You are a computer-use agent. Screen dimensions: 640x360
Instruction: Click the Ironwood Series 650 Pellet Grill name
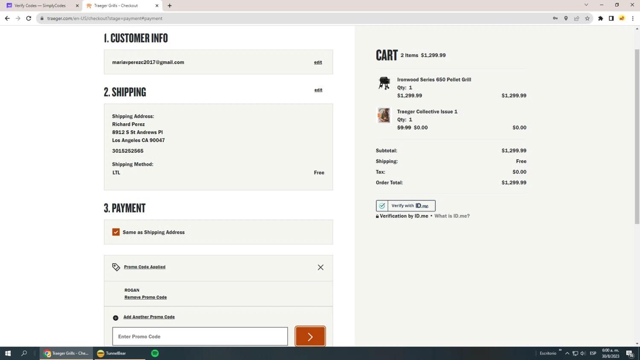tap(434, 80)
